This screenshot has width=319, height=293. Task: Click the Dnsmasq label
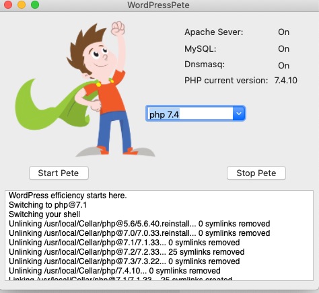pos(205,65)
